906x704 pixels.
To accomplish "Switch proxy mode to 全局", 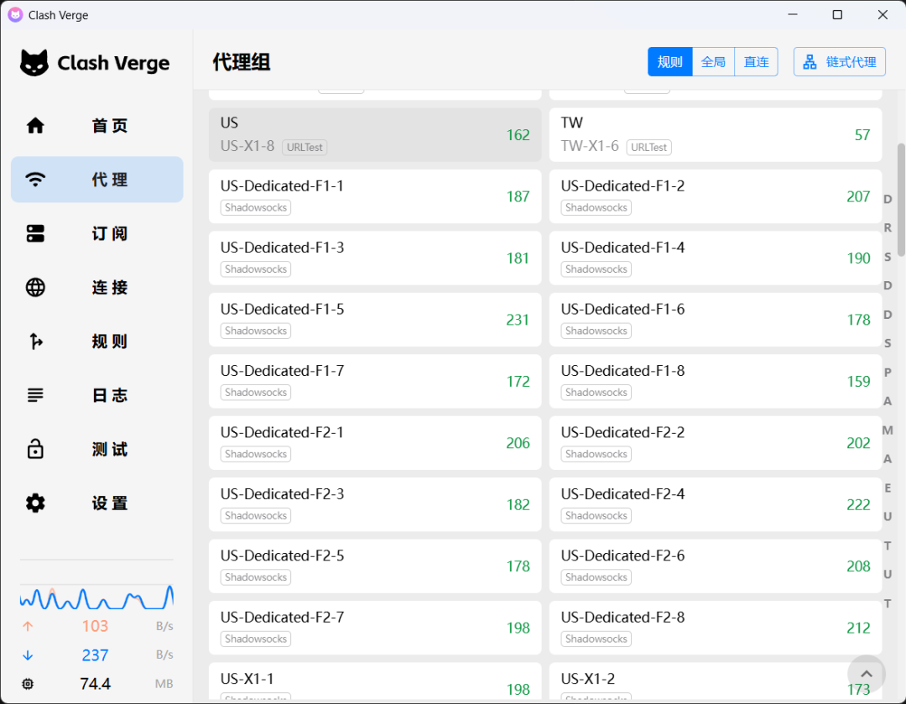I will 713,62.
